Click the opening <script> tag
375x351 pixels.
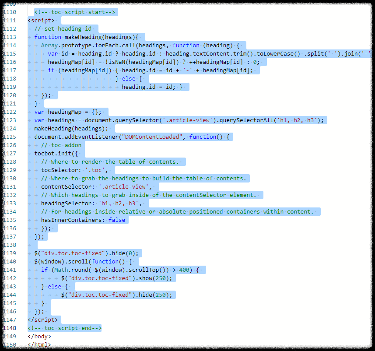tap(41, 20)
